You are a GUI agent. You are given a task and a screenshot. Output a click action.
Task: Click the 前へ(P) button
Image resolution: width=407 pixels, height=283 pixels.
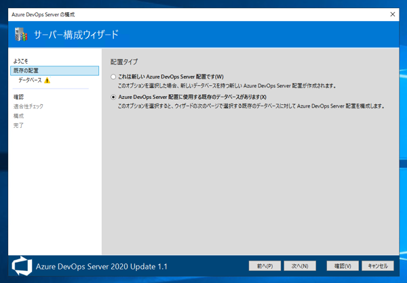[x=265, y=266]
